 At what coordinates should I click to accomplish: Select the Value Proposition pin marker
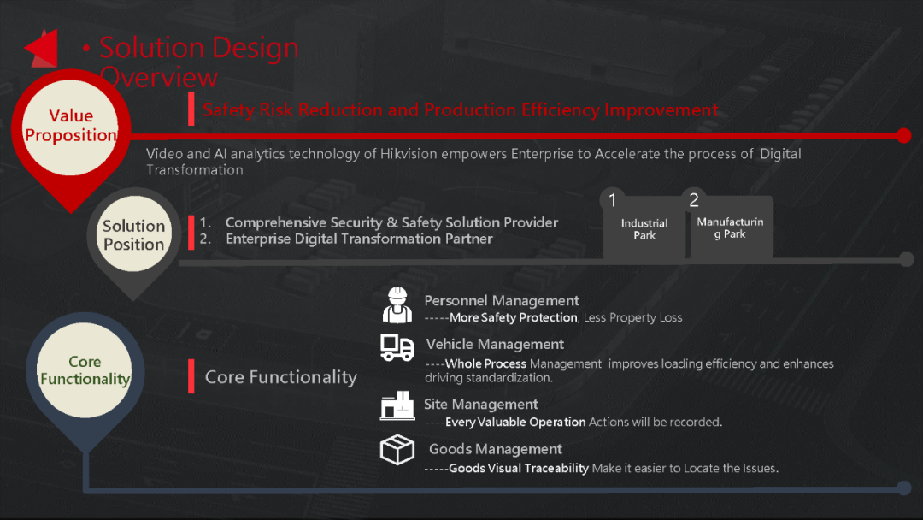(71, 140)
